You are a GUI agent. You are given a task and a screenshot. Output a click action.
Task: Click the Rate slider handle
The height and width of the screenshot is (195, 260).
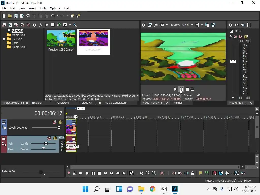click(41, 172)
